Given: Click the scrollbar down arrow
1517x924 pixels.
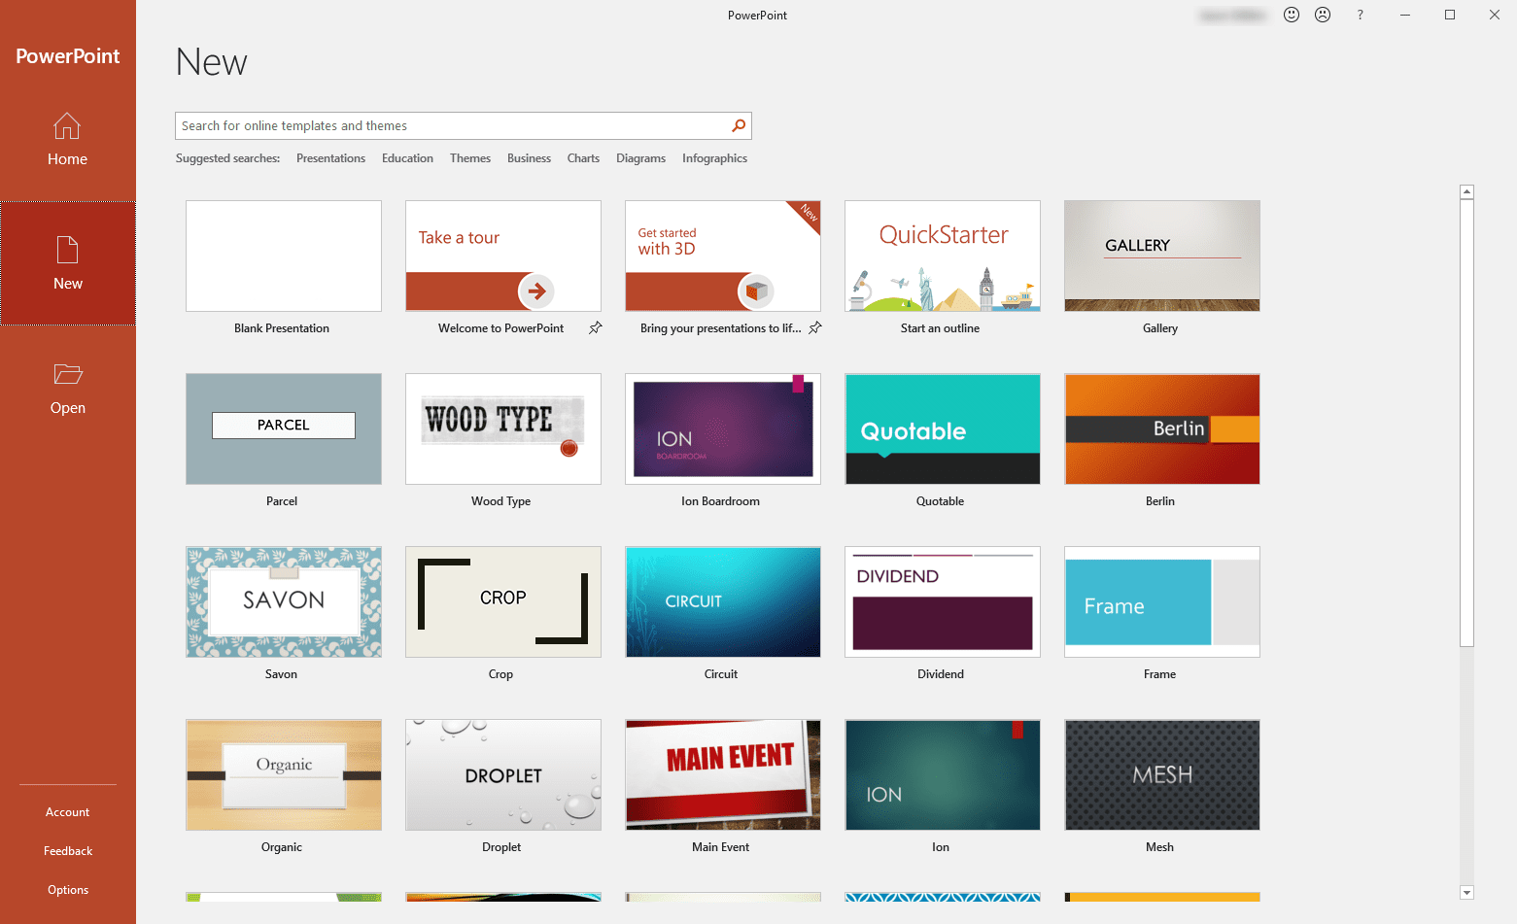Looking at the screenshot, I should coord(1466,892).
